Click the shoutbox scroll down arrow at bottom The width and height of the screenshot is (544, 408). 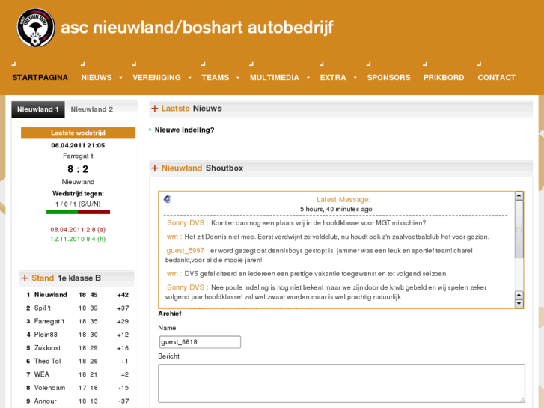(519, 304)
